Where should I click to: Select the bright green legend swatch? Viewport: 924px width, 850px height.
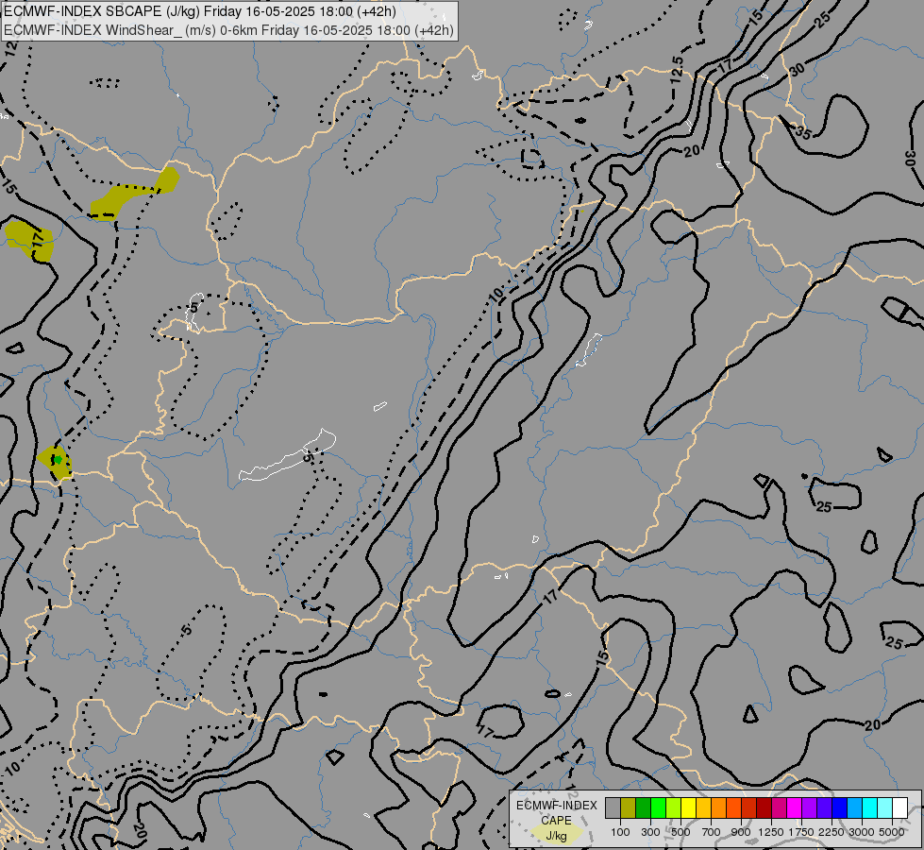click(x=658, y=808)
